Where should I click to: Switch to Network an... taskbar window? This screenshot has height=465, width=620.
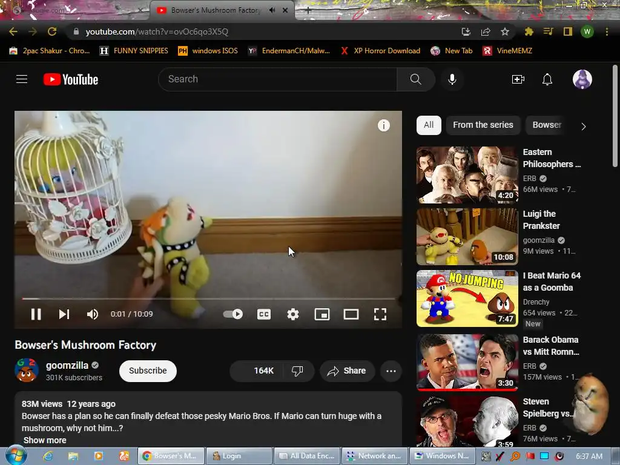point(374,456)
